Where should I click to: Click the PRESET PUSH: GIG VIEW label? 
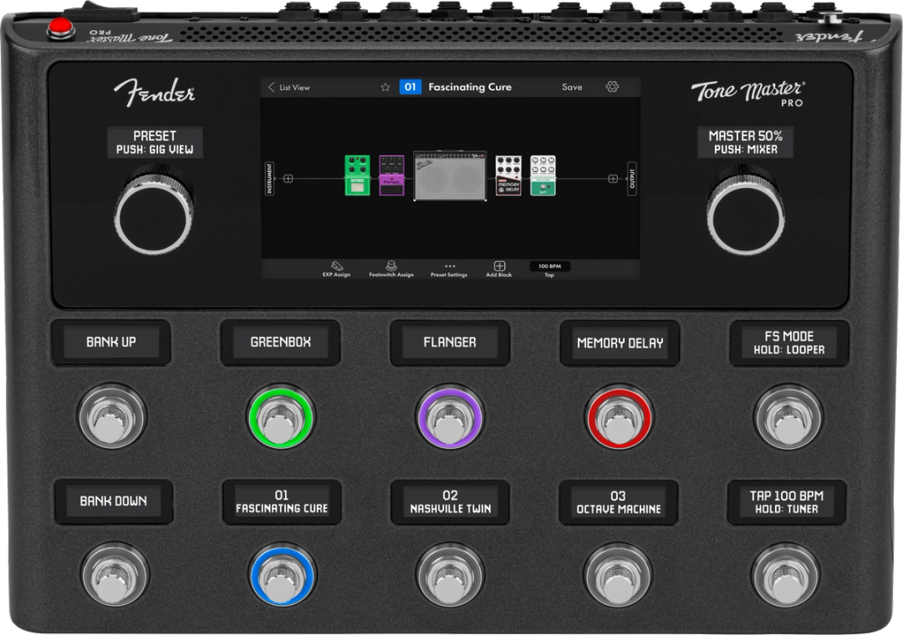coord(155,142)
